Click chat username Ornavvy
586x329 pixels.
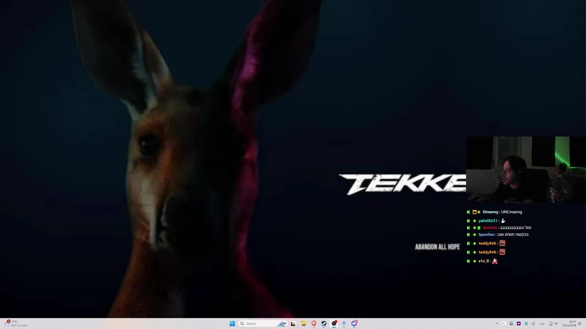(x=490, y=212)
